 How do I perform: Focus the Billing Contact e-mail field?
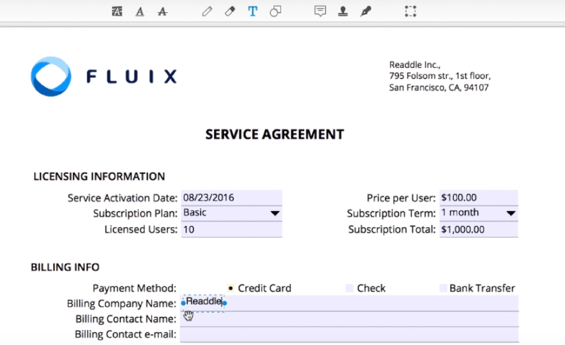(349, 334)
